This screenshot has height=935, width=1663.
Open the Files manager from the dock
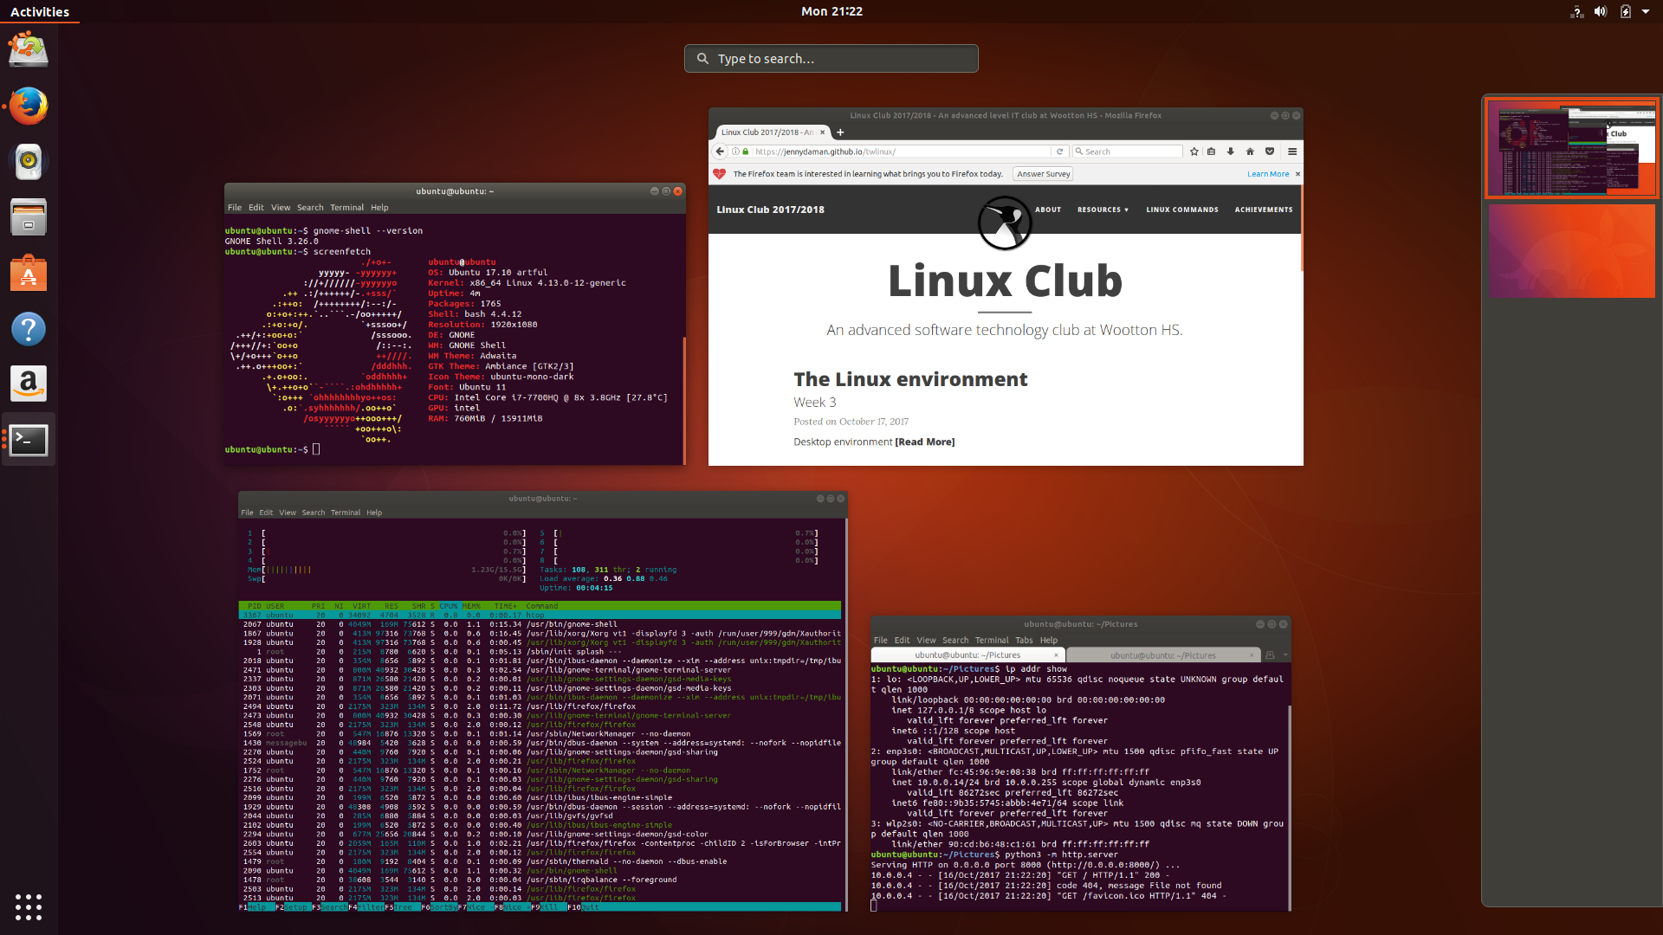pos(29,217)
